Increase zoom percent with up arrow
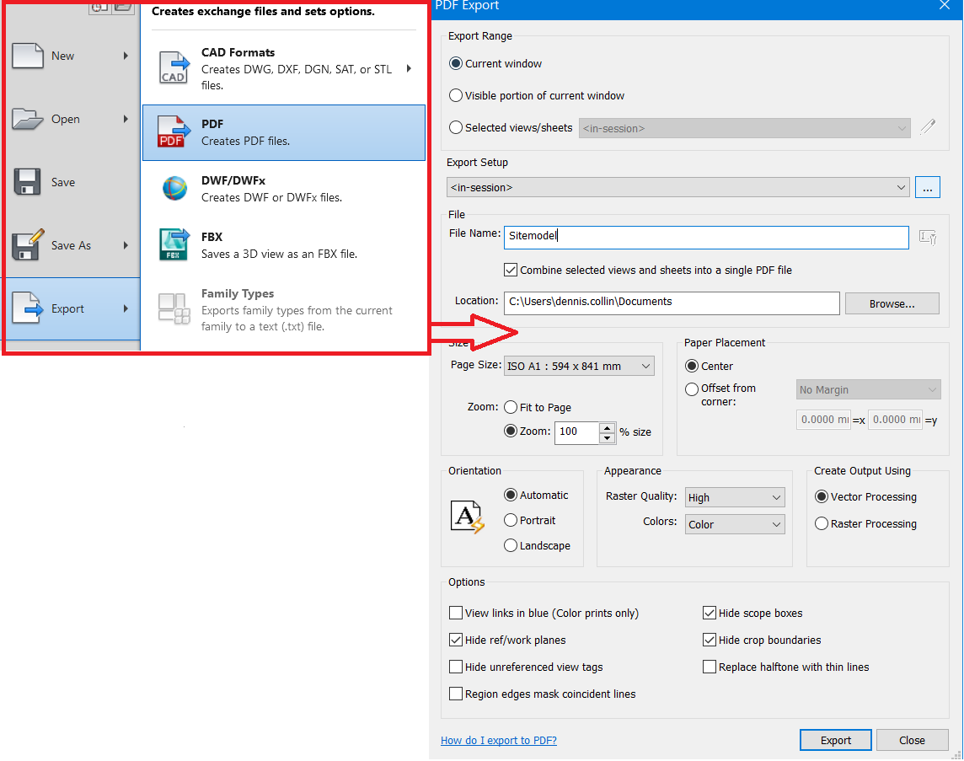The height and width of the screenshot is (761, 964). click(608, 427)
